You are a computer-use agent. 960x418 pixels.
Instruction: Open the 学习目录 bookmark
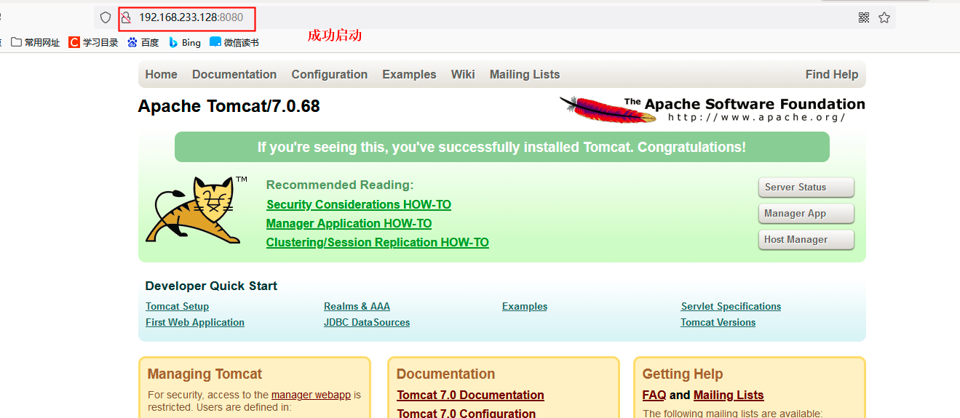[x=93, y=43]
